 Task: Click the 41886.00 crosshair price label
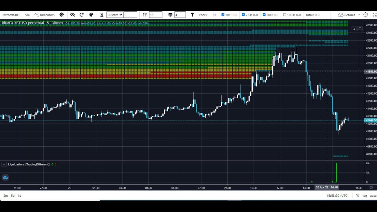point(371,72)
